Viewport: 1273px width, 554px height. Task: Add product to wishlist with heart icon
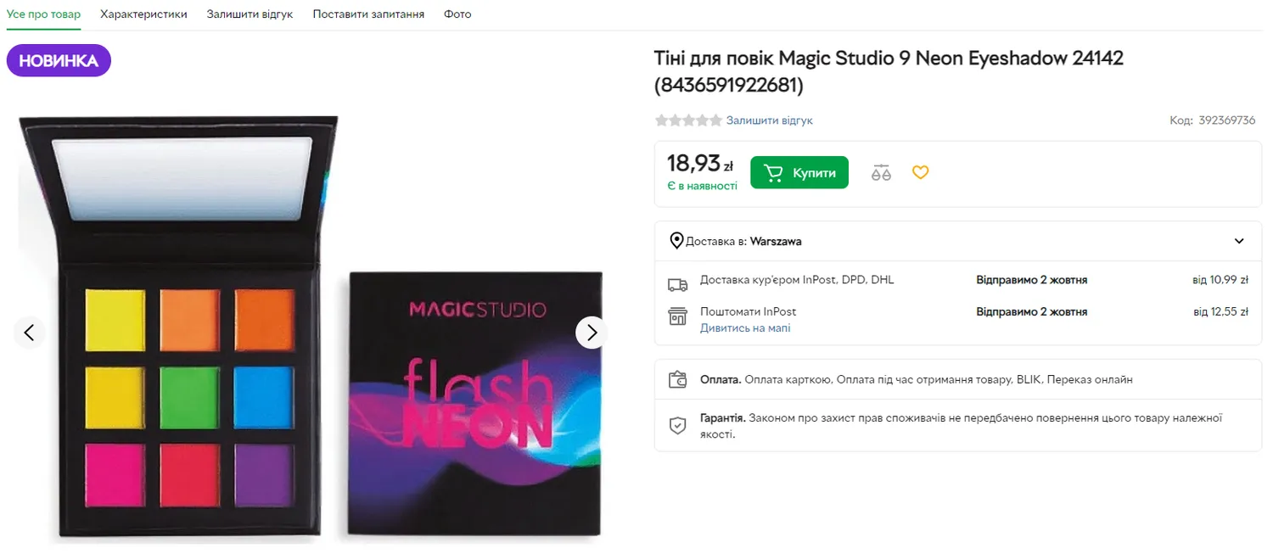coord(921,172)
